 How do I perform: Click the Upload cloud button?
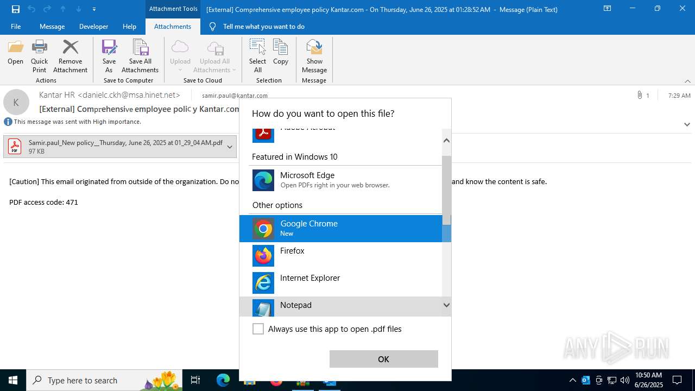180,53
